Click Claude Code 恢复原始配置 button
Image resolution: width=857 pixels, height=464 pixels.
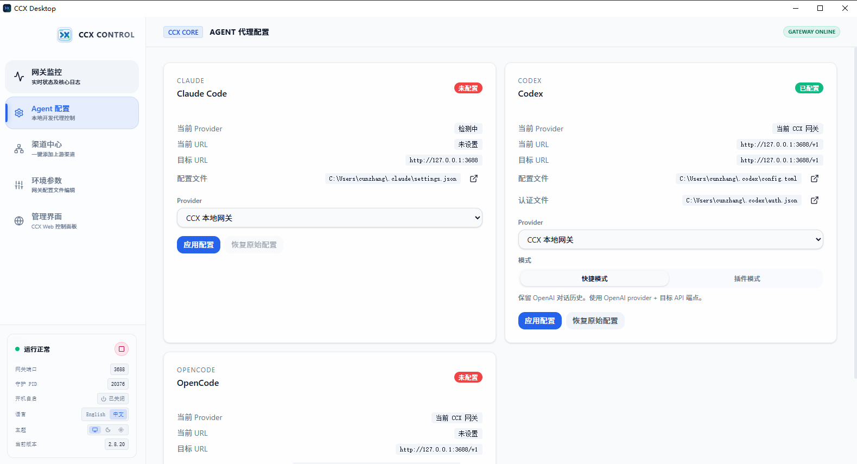coord(254,245)
